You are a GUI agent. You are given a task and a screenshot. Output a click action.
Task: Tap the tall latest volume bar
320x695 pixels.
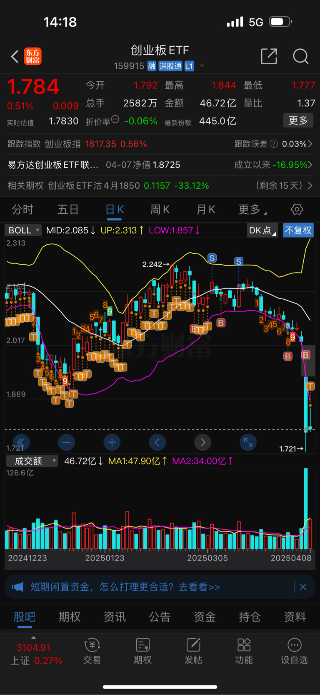[x=306, y=508]
